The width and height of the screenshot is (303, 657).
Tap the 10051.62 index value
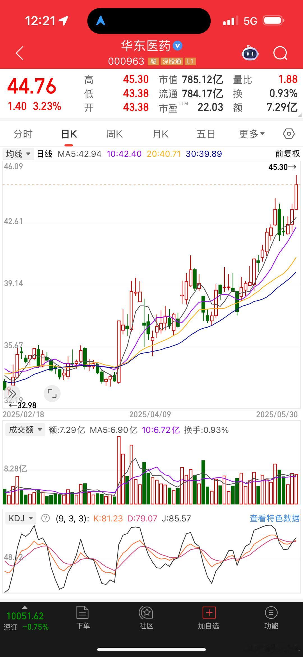pyautogui.click(x=25, y=616)
